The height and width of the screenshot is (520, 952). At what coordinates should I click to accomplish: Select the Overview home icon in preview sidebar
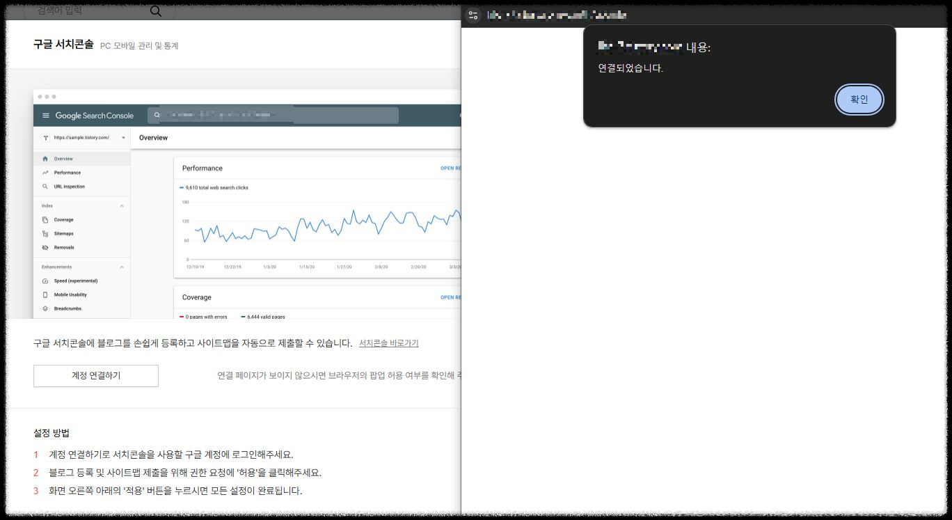(x=45, y=159)
